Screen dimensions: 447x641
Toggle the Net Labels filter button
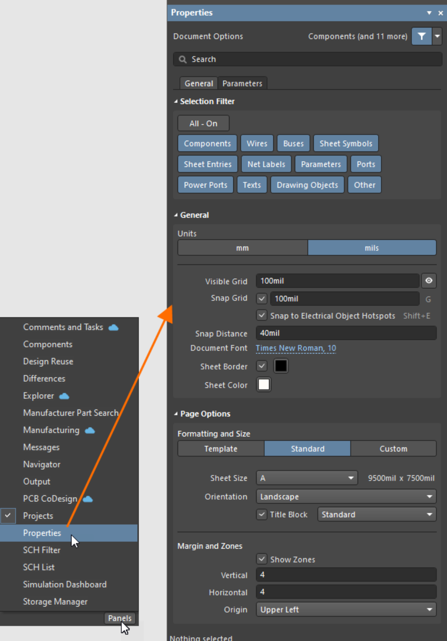[x=266, y=164]
